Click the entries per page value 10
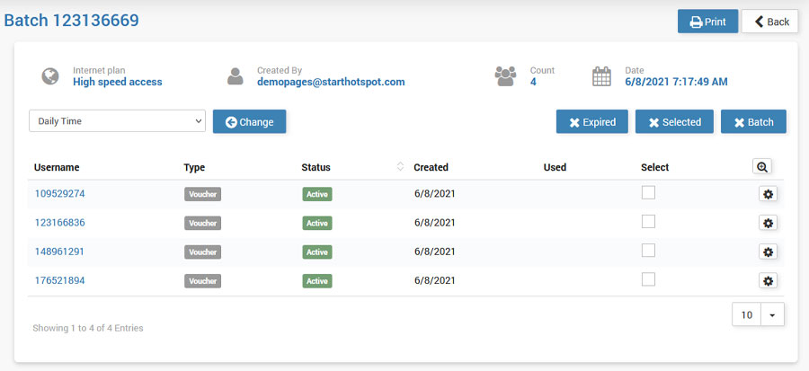The image size is (809, 371). 747,315
